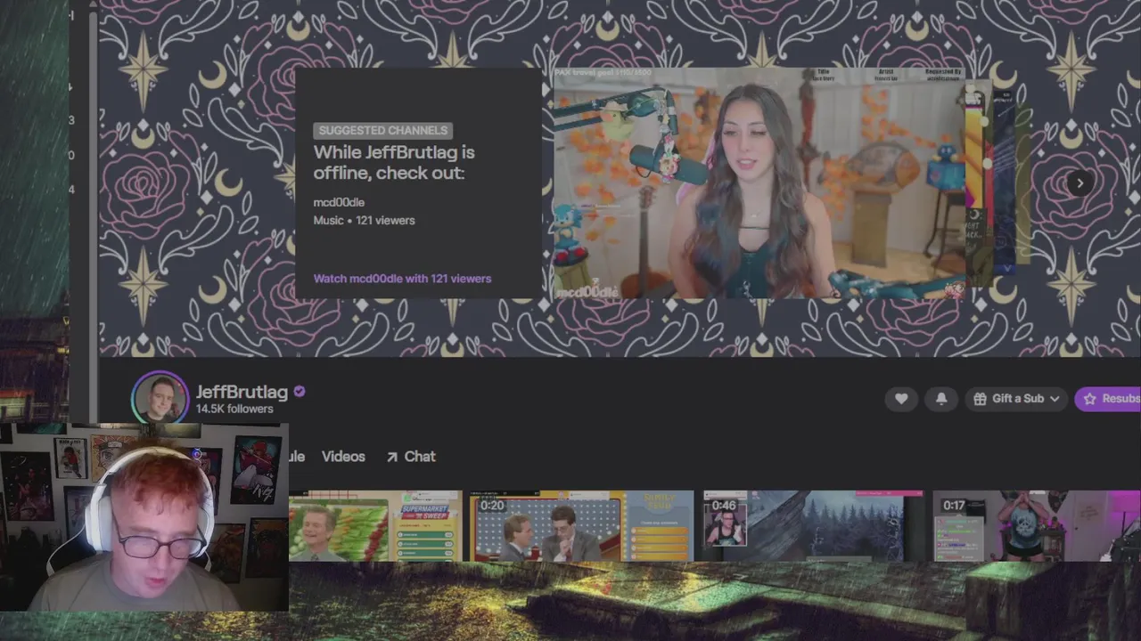This screenshot has height=641, width=1141.
Task: Open the Chat popout tab
Action: click(411, 457)
